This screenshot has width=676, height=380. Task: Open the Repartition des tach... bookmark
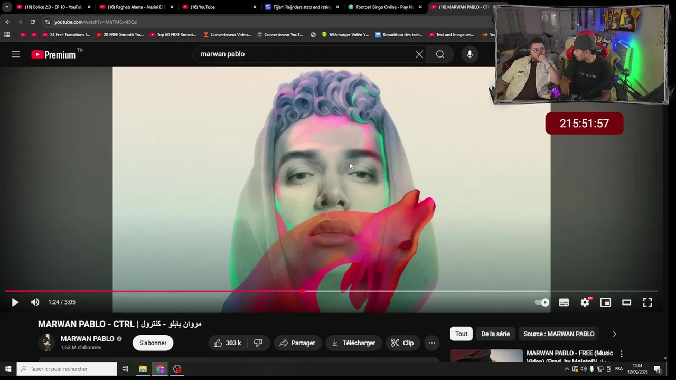(399, 35)
